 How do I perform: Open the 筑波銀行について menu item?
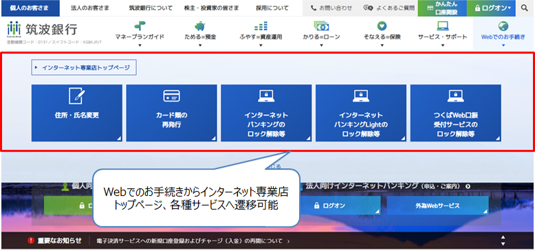pyautogui.click(x=151, y=8)
